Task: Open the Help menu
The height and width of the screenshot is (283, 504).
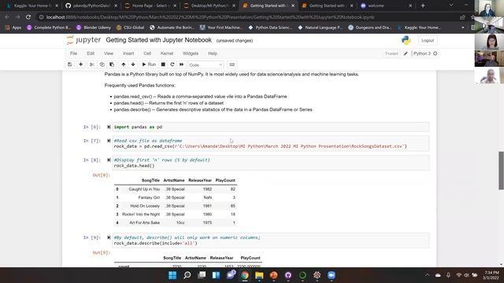Action: (213, 53)
